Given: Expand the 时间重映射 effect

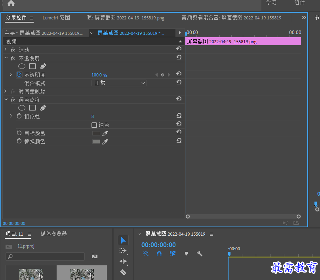Looking at the screenshot, I should tap(6, 91).
